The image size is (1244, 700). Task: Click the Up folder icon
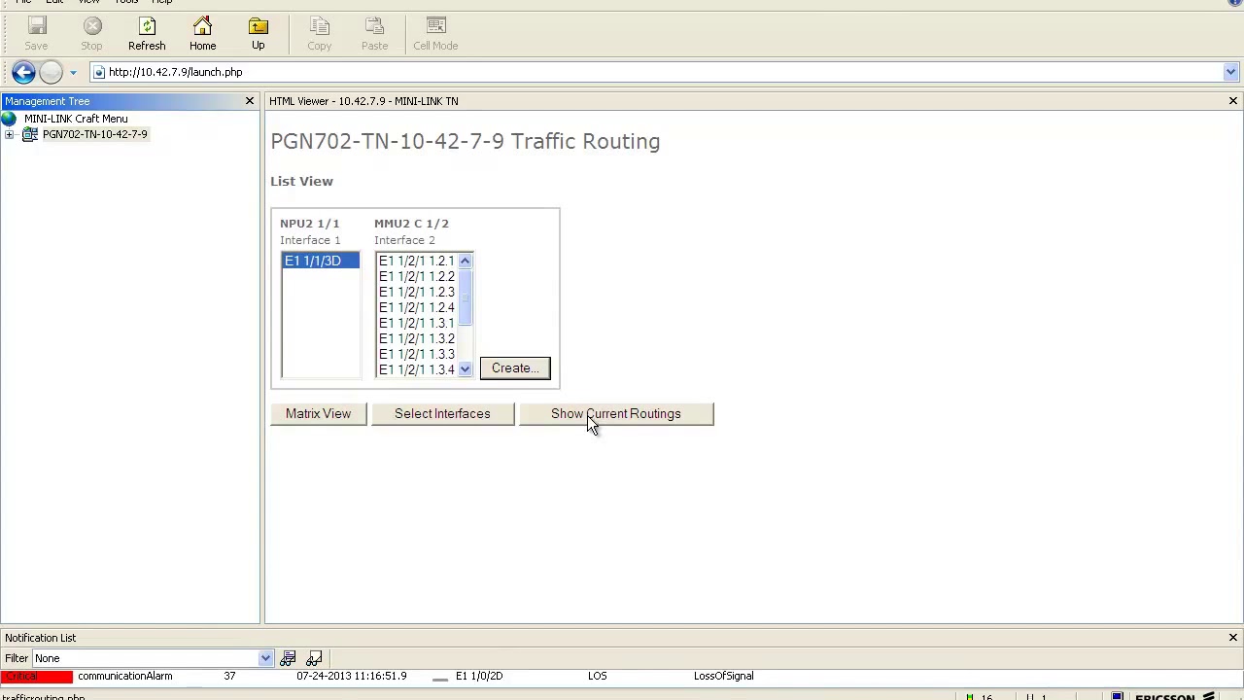coord(258,33)
